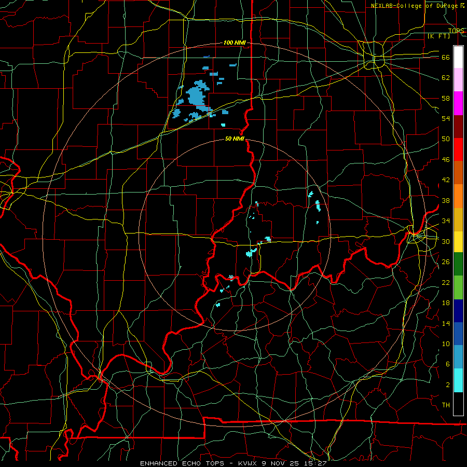Click the '34' legend scale value
Image resolution: width=467 pixels, height=467 pixels.
coord(446,221)
